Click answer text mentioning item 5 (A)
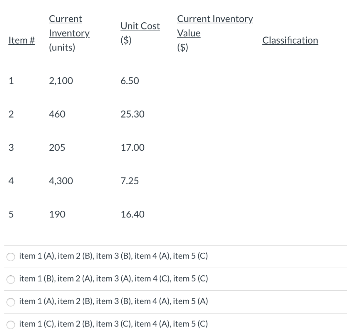347x335 pixels. point(114,301)
